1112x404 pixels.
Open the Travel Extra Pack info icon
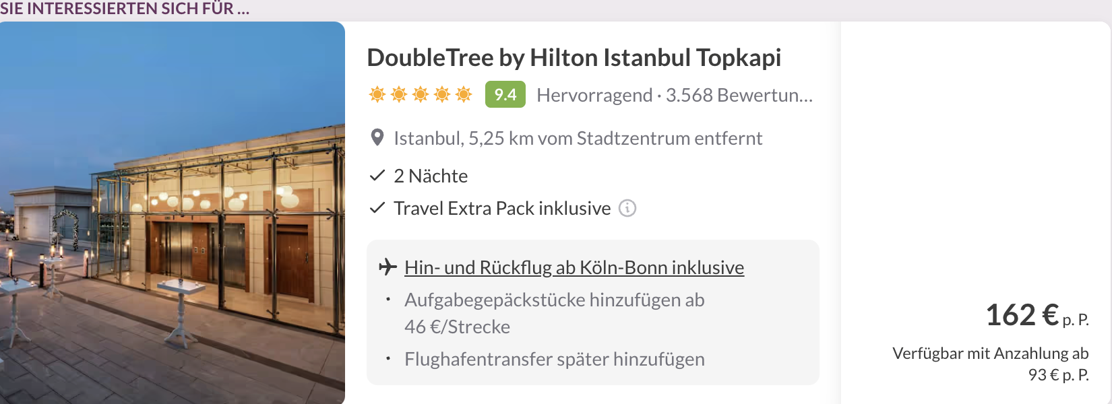[x=627, y=209]
